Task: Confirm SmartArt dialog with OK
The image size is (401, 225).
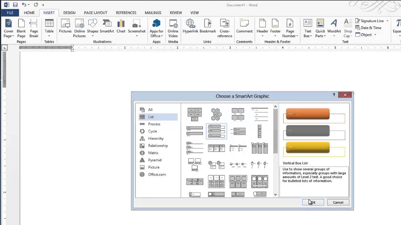Action: [313, 202]
